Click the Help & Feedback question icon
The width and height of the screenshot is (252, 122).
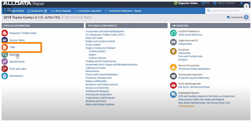(215, 3)
